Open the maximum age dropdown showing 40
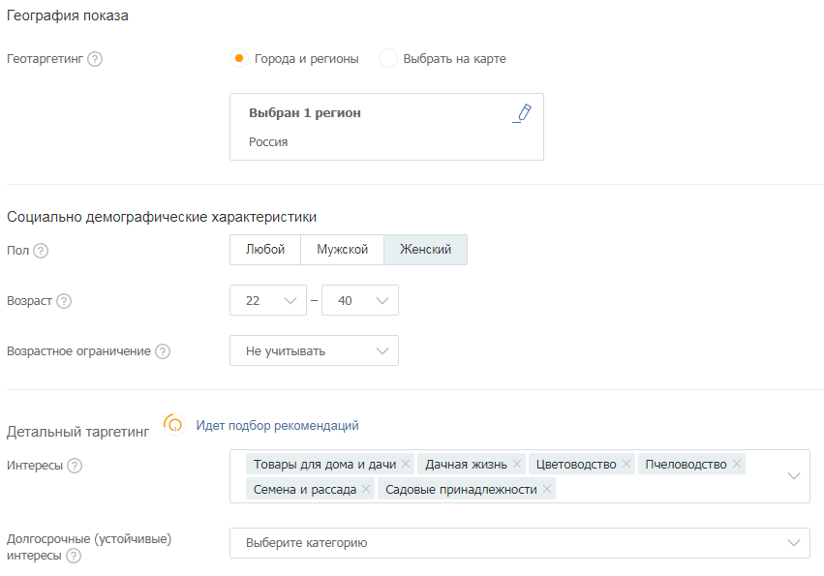The width and height of the screenshot is (824, 576). 360,301
